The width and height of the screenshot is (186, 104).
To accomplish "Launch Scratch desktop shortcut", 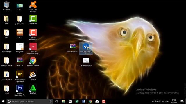I will (33, 76).
